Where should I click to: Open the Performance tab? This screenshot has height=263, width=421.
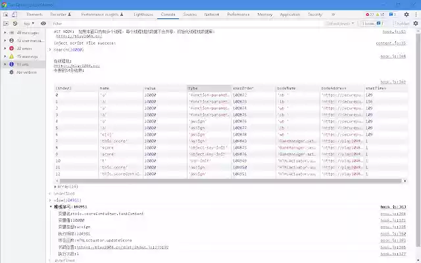(x=238, y=14)
